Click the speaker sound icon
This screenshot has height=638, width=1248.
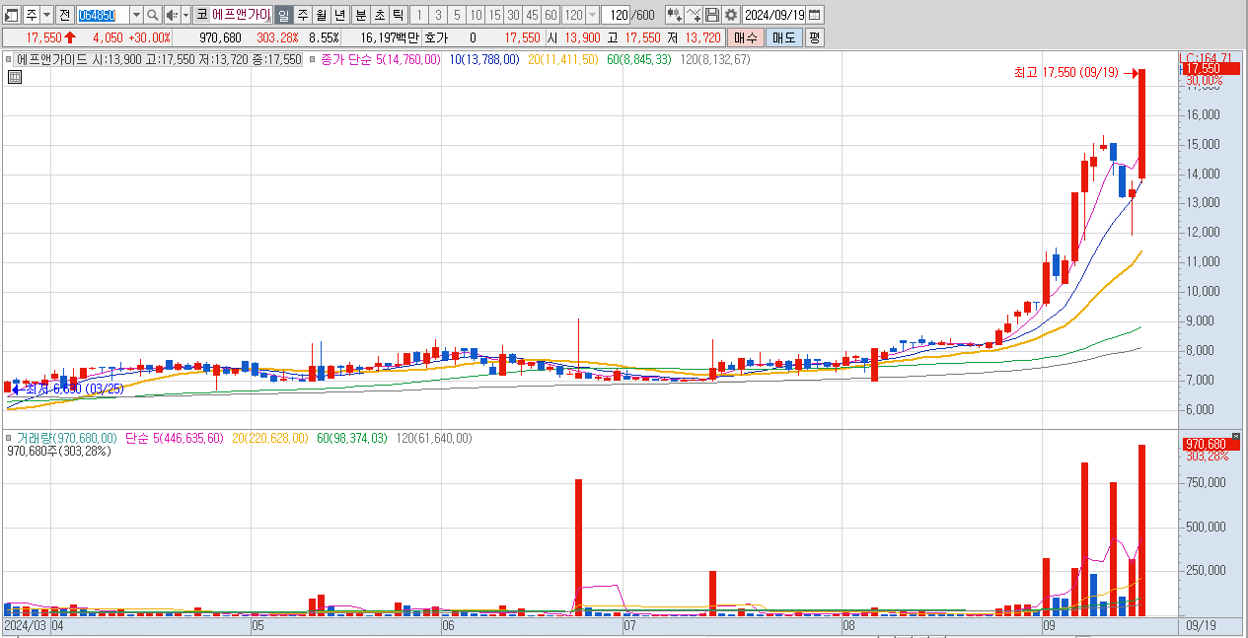[x=172, y=15]
